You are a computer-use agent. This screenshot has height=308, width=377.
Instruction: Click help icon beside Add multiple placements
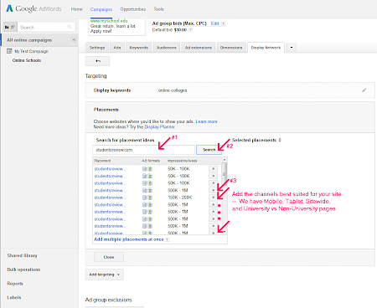coord(167,239)
